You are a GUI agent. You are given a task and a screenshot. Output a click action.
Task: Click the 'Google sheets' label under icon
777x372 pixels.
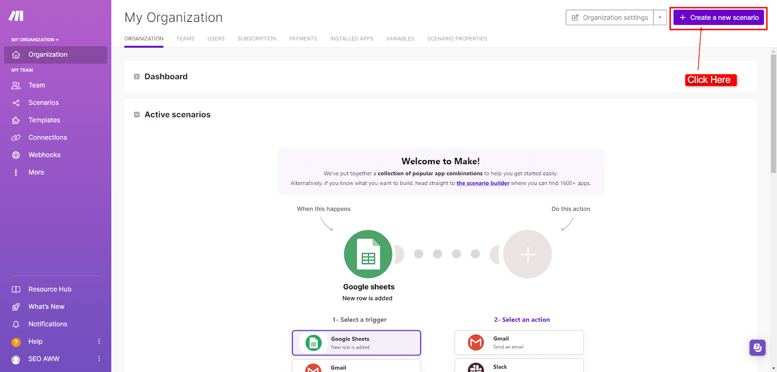tap(369, 287)
